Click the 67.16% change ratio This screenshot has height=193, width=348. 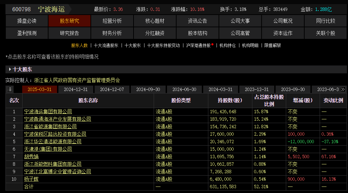point(329,157)
